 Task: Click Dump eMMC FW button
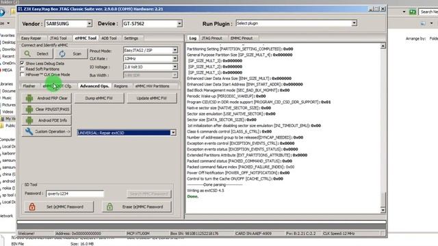99,98
